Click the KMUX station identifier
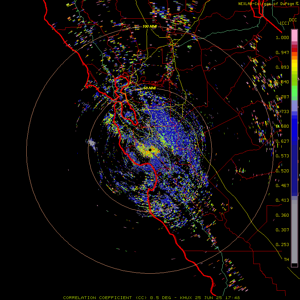The height and width of the screenshot is (300, 300). pyautogui.click(x=186, y=298)
